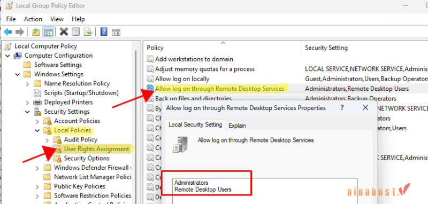Click the policy icon beside Adjust memory quotas
428x204 pixels.
click(150, 69)
